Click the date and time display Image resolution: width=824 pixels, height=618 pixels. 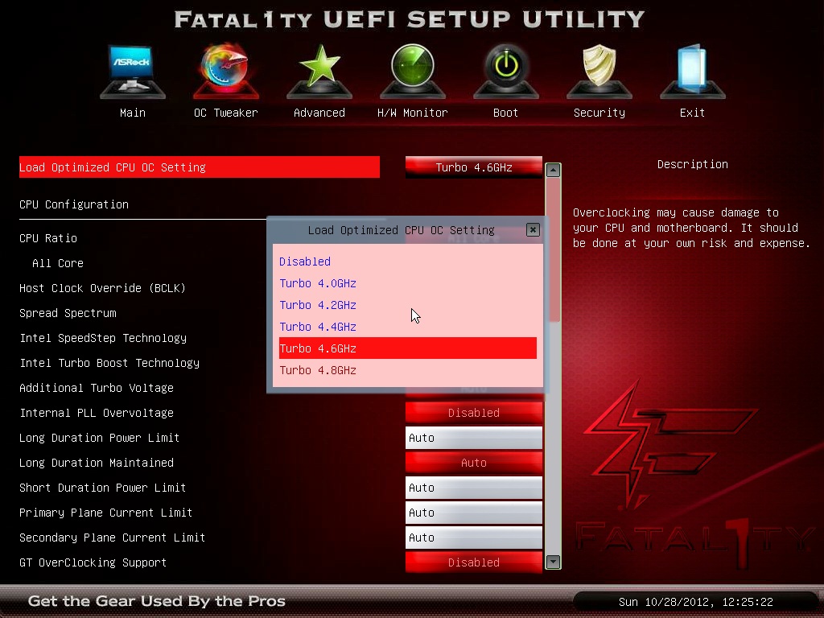[696, 602]
